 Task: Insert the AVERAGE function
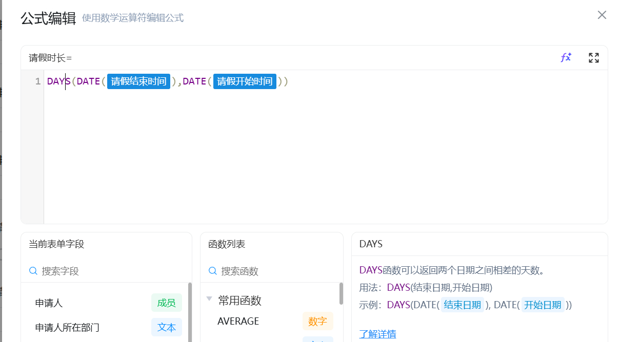tap(238, 321)
